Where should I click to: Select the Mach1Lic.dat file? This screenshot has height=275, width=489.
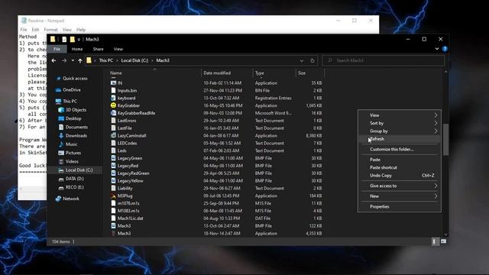[x=130, y=218]
